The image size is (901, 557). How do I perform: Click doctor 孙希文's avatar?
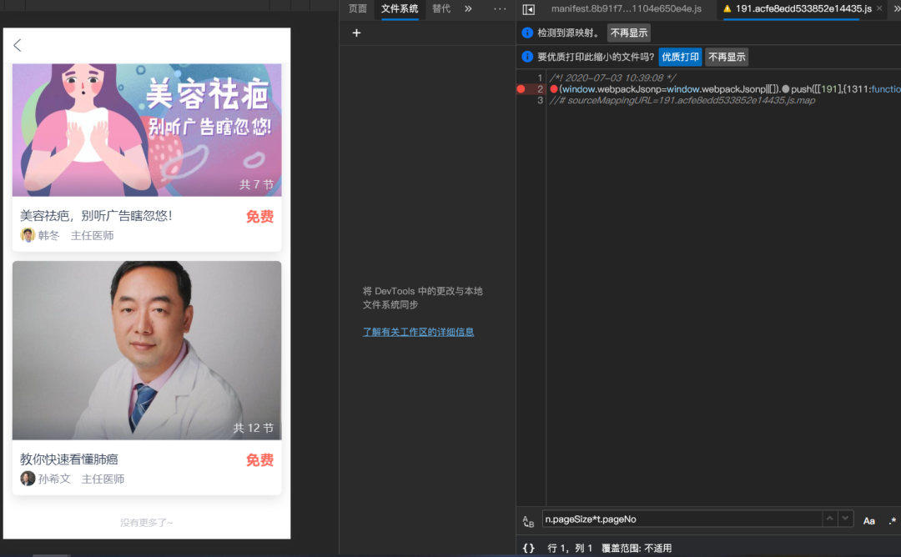[x=28, y=479]
